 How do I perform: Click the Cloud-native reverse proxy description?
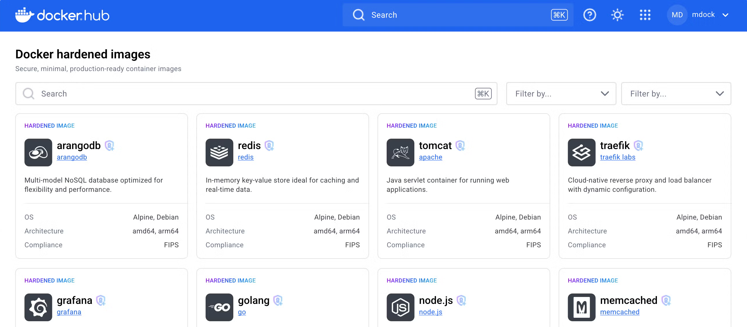(x=639, y=185)
